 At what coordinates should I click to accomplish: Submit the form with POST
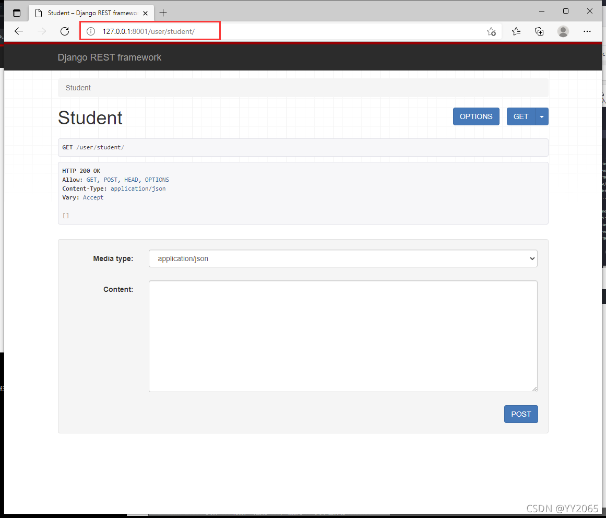[520, 414]
